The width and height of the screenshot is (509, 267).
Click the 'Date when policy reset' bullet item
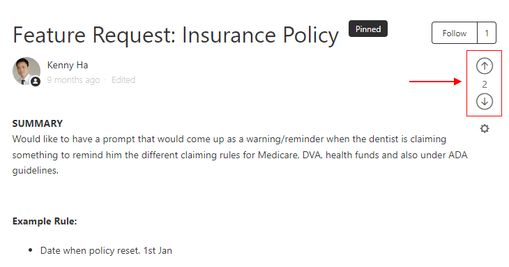(106, 250)
